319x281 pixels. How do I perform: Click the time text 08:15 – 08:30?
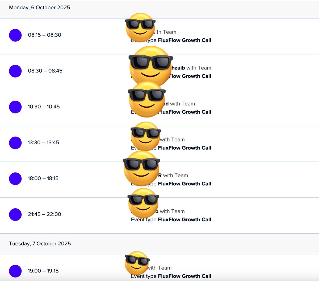(45, 35)
